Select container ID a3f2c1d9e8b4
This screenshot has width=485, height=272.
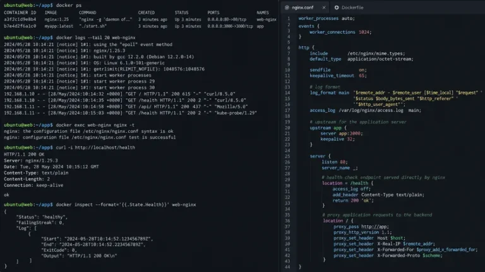pos(20,20)
